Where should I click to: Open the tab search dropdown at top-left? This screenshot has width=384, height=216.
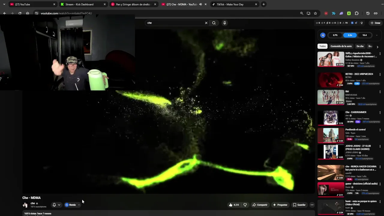4,4
